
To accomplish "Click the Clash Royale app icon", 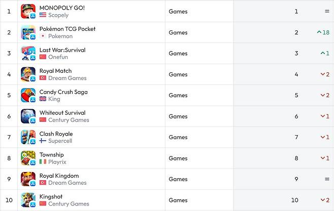I will pyautogui.click(x=28, y=137).
